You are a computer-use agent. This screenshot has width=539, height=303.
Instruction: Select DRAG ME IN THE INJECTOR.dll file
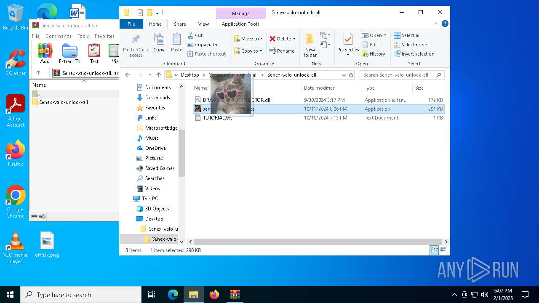tap(236, 100)
